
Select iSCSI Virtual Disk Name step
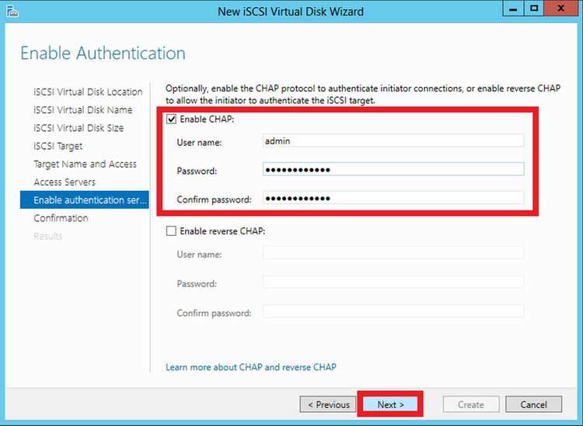point(82,110)
